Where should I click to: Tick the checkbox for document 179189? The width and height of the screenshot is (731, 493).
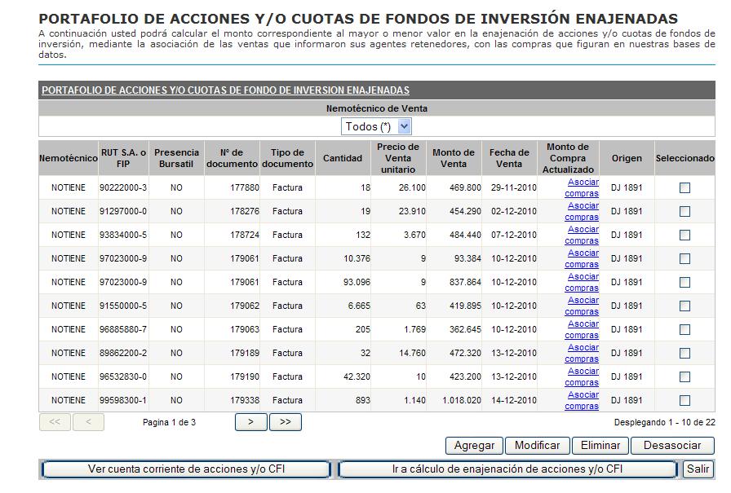tap(684, 354)
